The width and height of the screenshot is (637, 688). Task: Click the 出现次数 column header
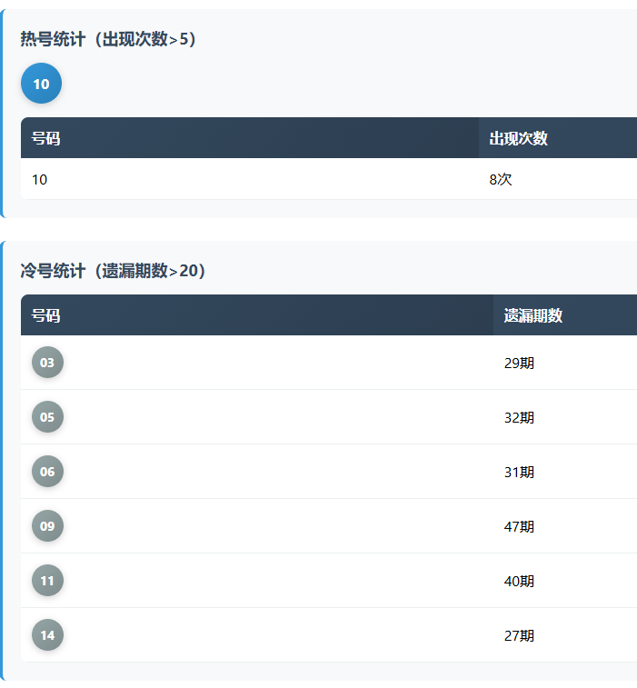[x=518, y=138]
